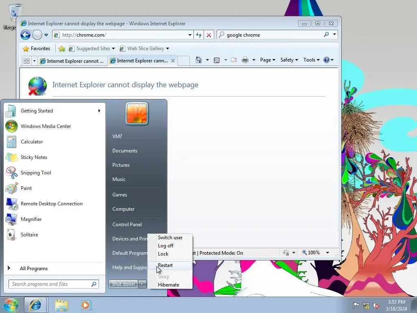This screenshot has height=313, width=417.
Task: Open the Web Slice Gallery link
Action: (144, 48)
